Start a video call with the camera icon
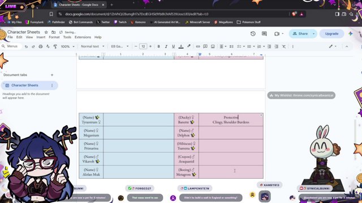362x203 pixels. click(277, 34)
